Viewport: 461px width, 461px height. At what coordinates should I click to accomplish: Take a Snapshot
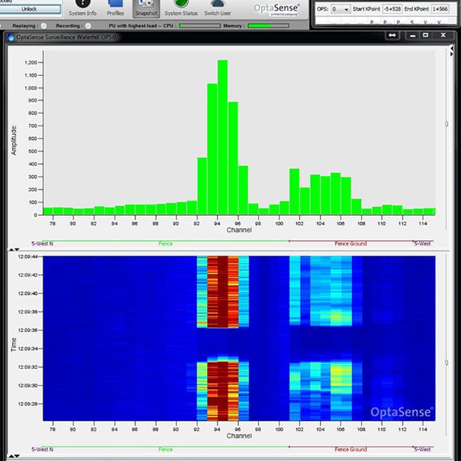[x=146, y=9]
